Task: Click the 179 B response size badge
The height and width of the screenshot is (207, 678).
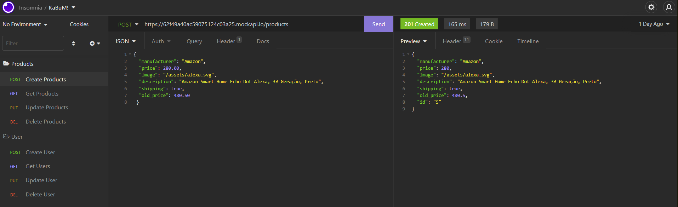Action: coord(487,24)
